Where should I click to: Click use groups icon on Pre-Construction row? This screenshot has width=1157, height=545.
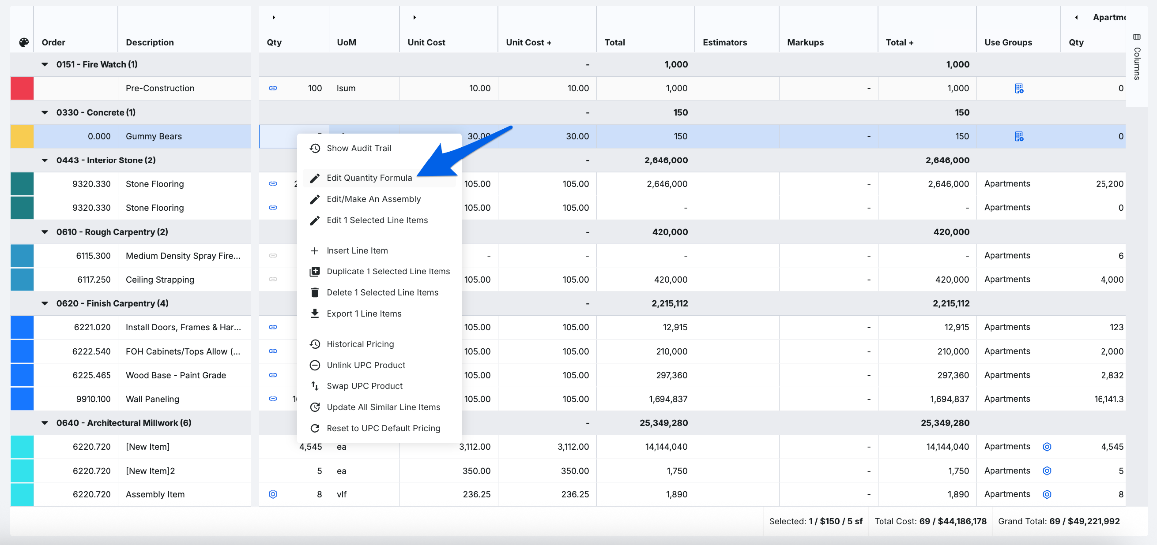click(x=1019, y=88)
